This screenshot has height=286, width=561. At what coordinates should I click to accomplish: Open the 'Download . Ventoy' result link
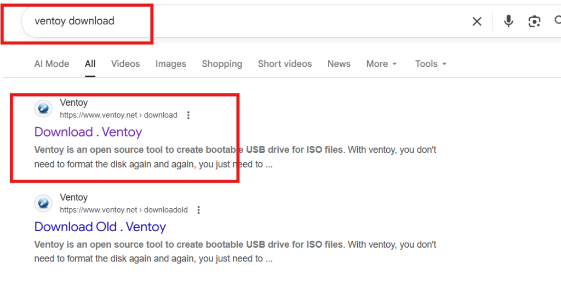pos(88,131)
